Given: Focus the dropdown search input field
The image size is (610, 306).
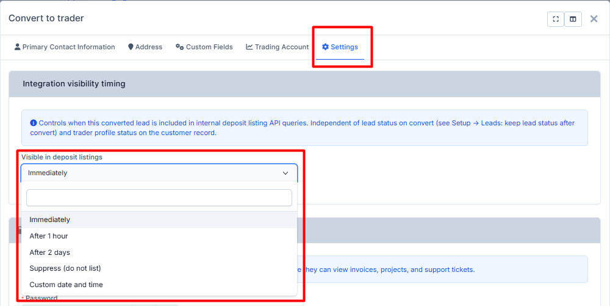Looking at the screenshot, I should coord(159,198).
